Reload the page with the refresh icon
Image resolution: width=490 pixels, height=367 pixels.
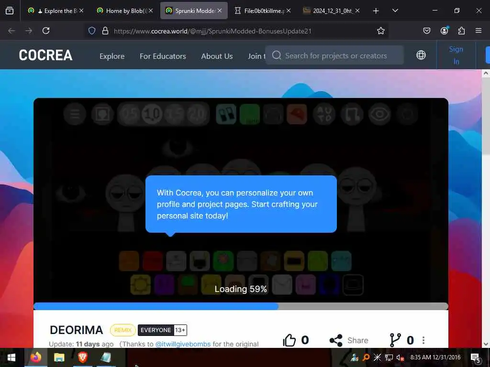pos(46,31)
